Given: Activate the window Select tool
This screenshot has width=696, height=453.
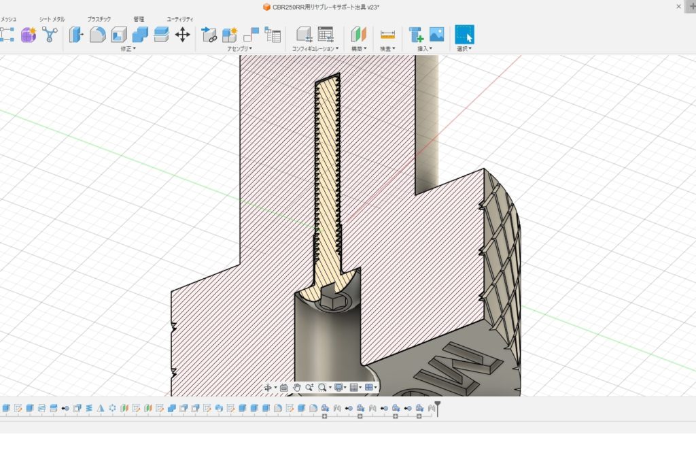Looking at the screenshot, I should [x=464, y=35].
